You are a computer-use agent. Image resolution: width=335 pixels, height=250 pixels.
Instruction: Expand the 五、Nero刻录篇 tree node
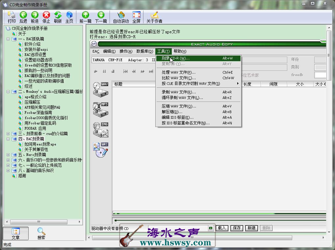8,155
